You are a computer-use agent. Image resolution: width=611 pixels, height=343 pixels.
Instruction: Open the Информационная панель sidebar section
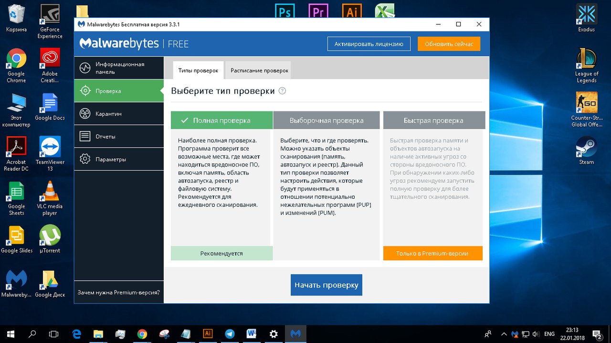pyautogui.click(x=119, y=68)
